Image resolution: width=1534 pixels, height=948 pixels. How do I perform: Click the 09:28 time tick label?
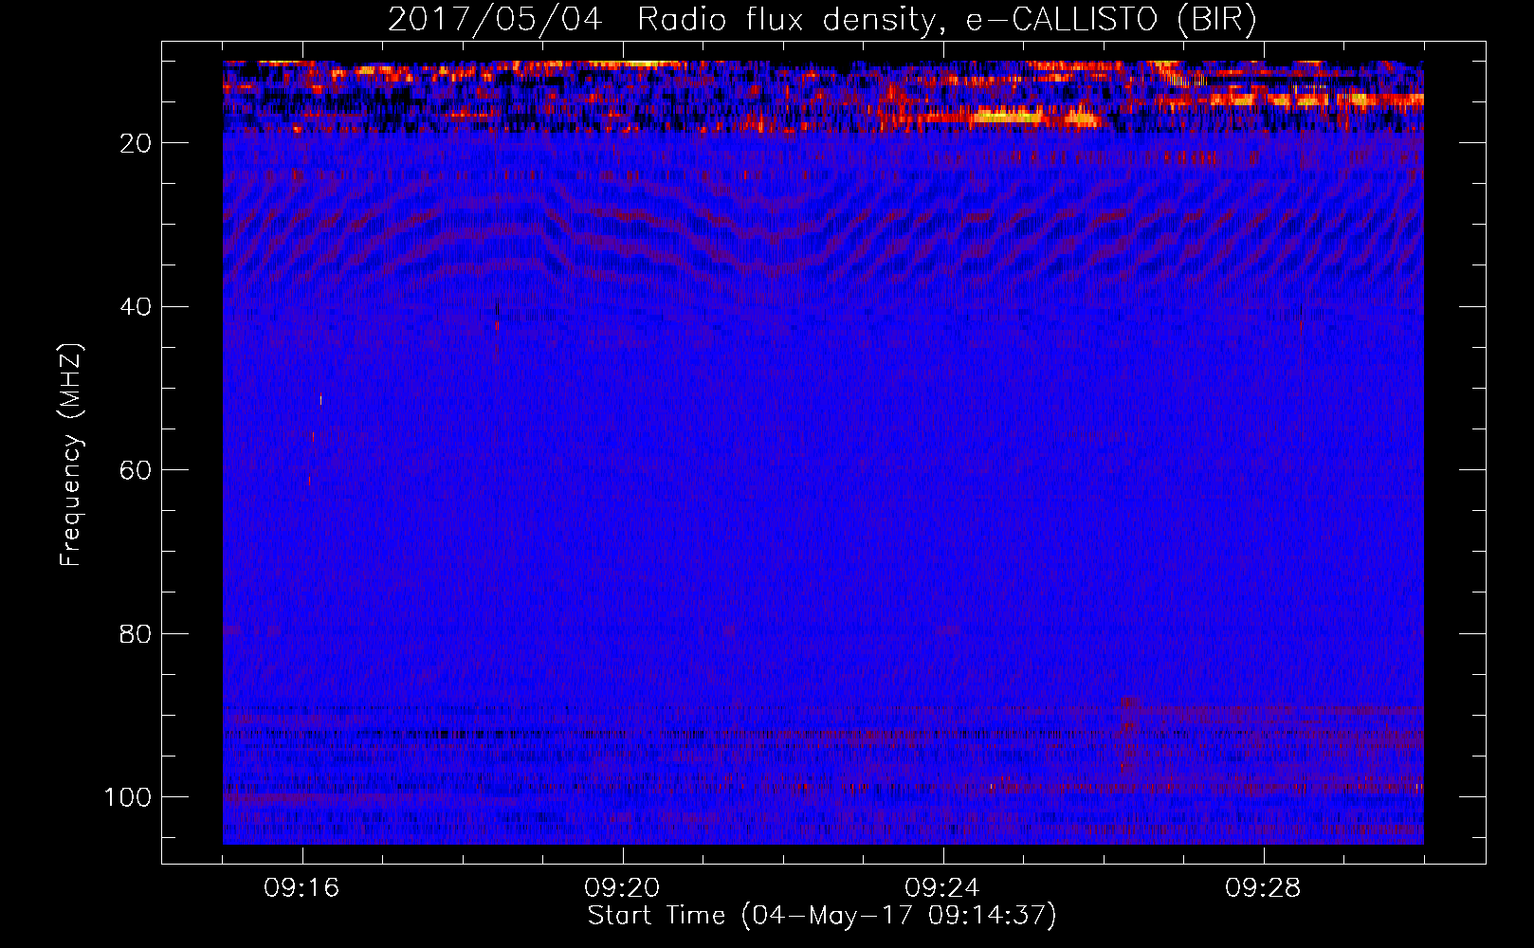(x=1263, y=888)
